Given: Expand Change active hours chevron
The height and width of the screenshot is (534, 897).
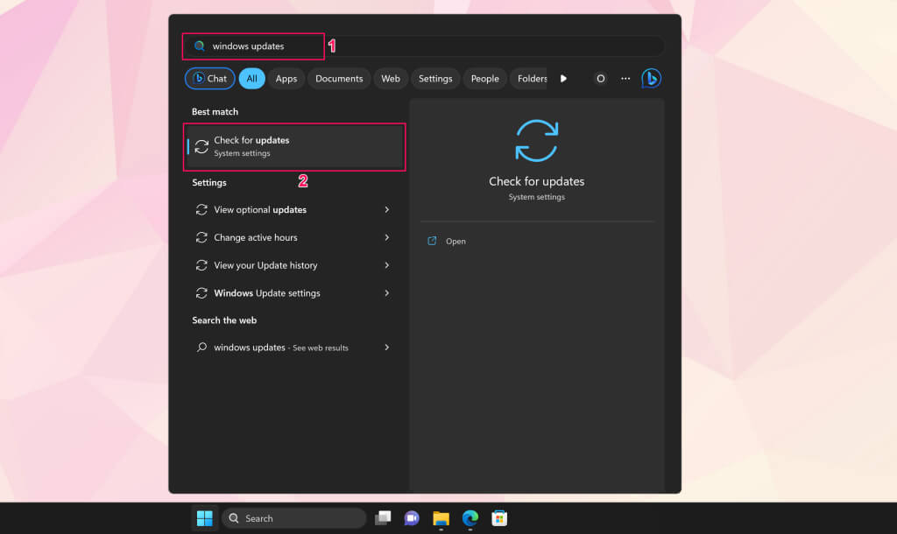Looking at the screenshot, I should click(386, 238).
